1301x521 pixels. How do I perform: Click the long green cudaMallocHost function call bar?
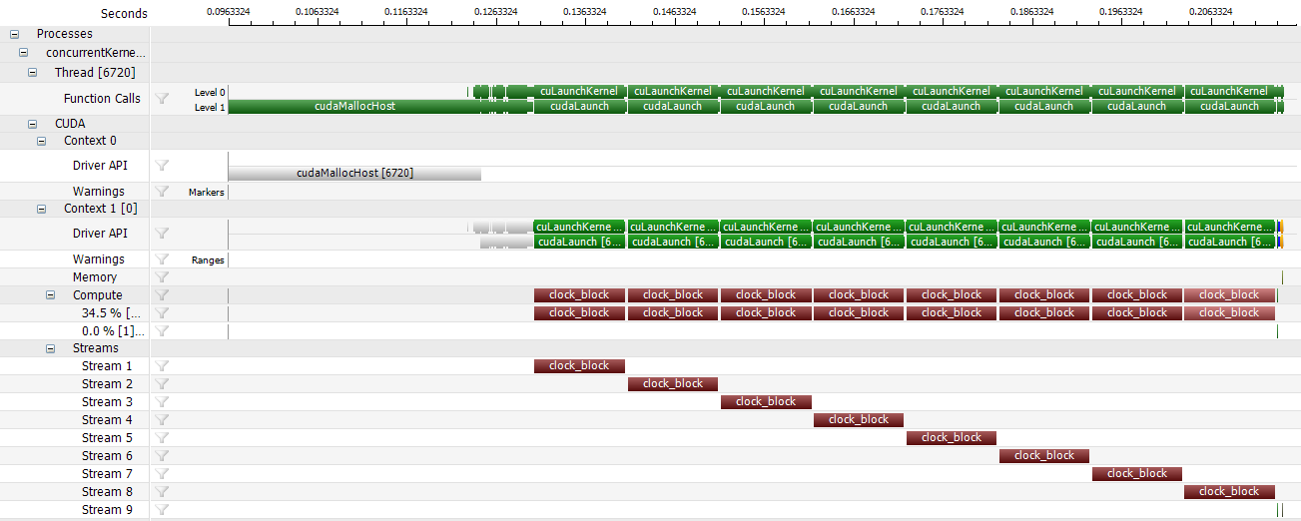[354, 107]
